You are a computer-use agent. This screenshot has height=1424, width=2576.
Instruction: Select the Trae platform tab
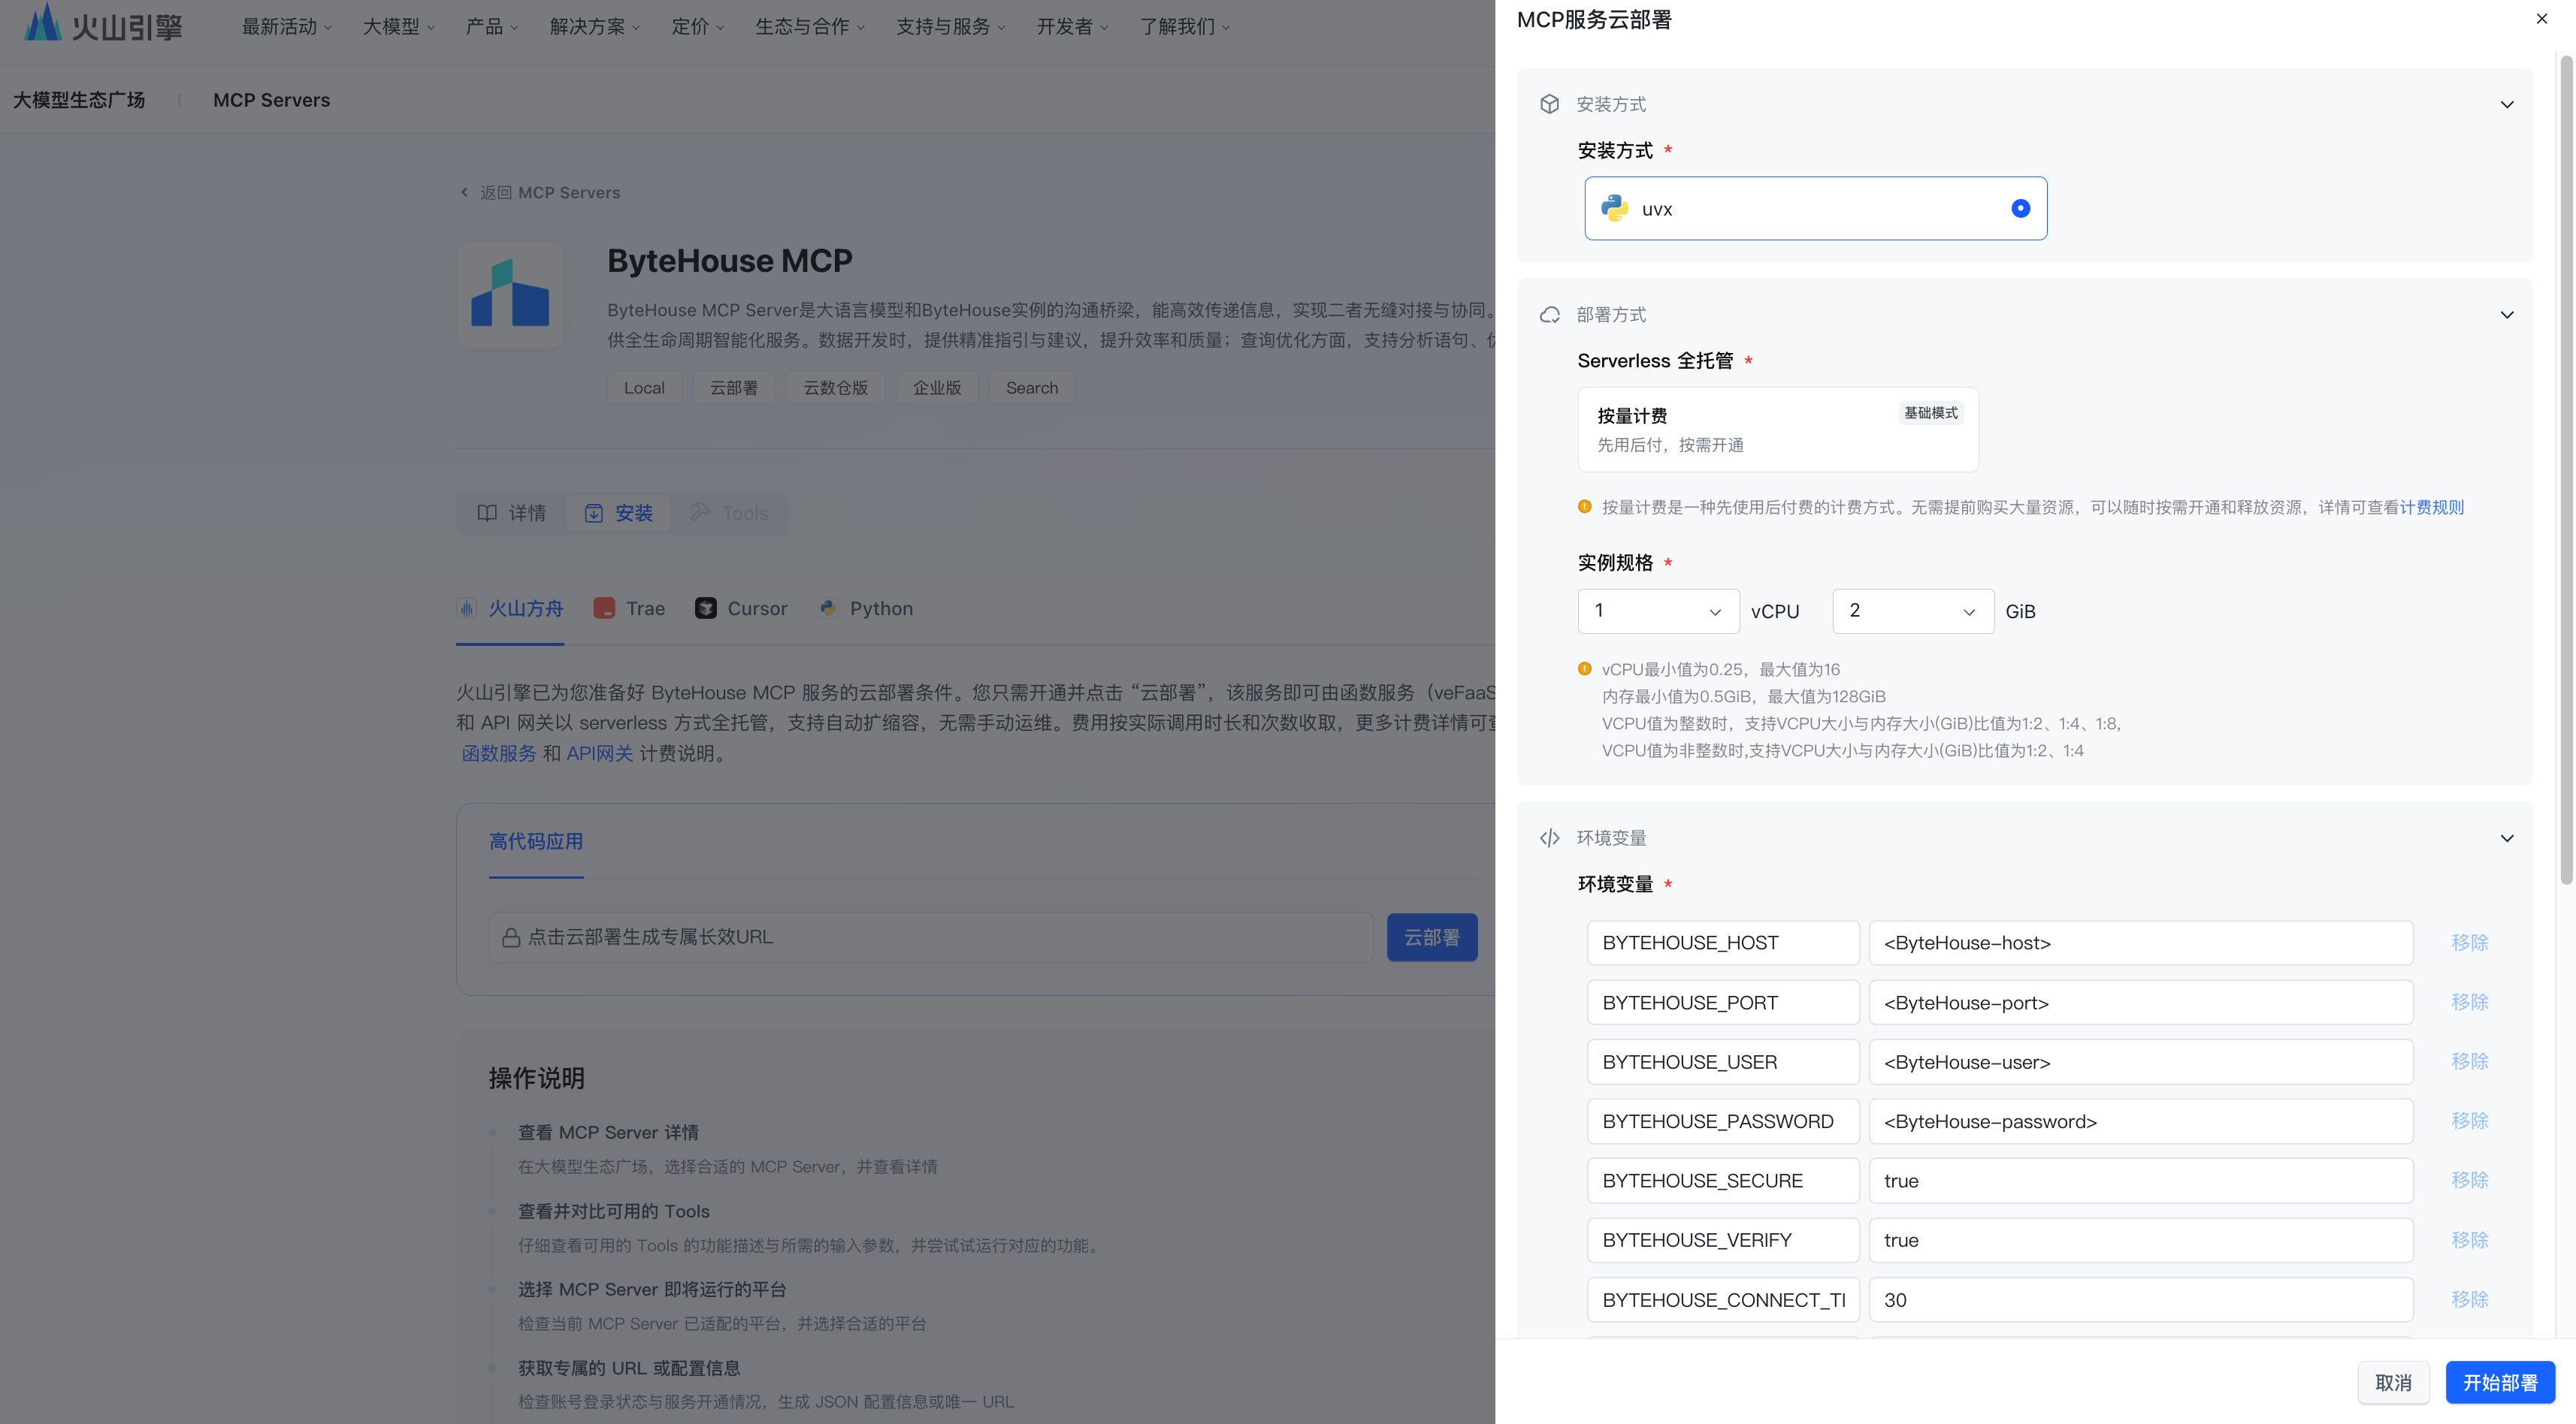[x=629, y=608]
